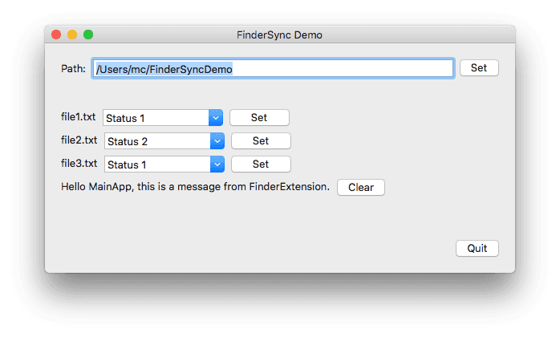The image size is (560, 337).
Task: Zoom window with the green button
Action: pyautogui.click(x=88, y=35)
